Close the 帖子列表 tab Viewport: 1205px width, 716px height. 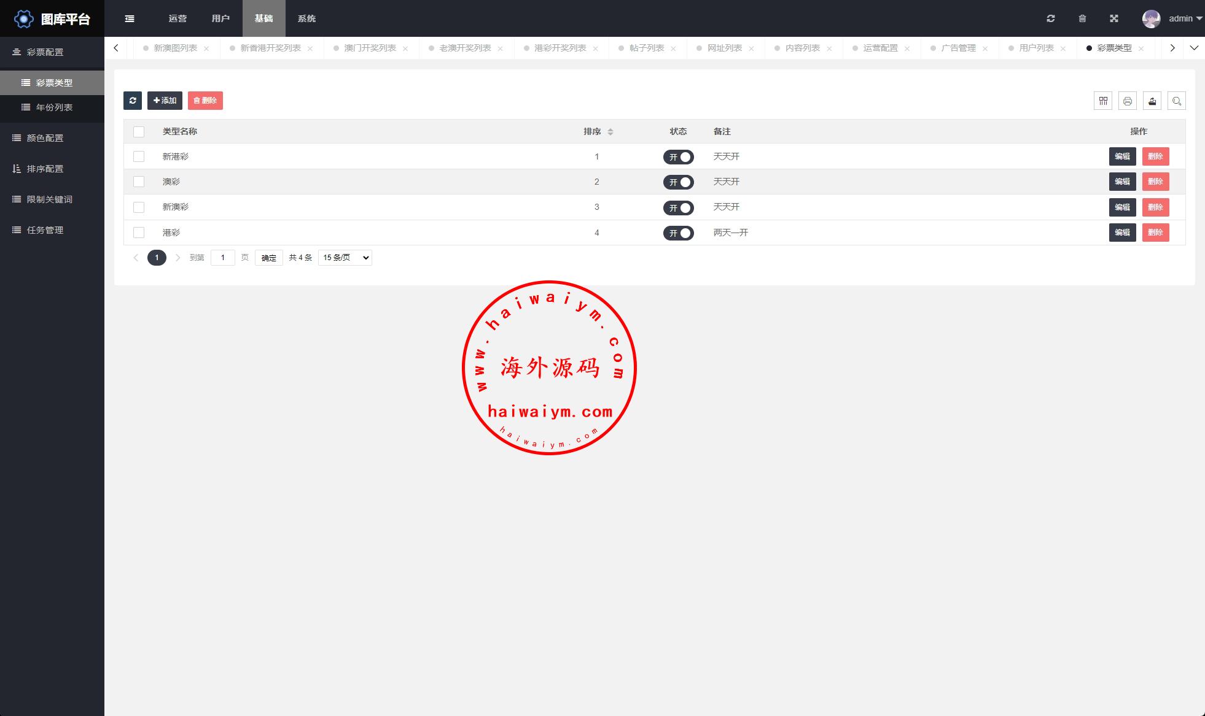click(x=674, y=48)
